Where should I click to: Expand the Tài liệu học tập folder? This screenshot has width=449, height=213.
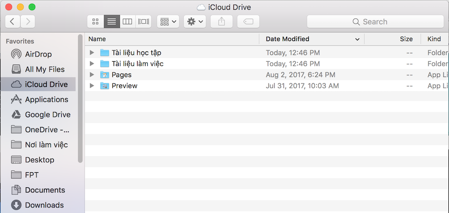coord(92,53)
